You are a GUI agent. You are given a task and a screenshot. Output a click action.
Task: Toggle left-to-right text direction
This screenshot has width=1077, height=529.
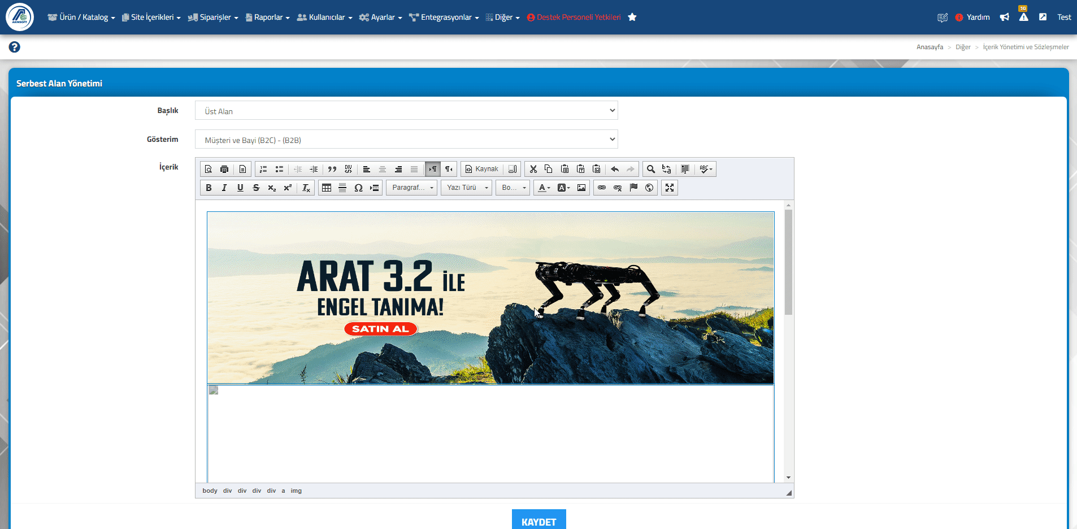coord(433,169)
